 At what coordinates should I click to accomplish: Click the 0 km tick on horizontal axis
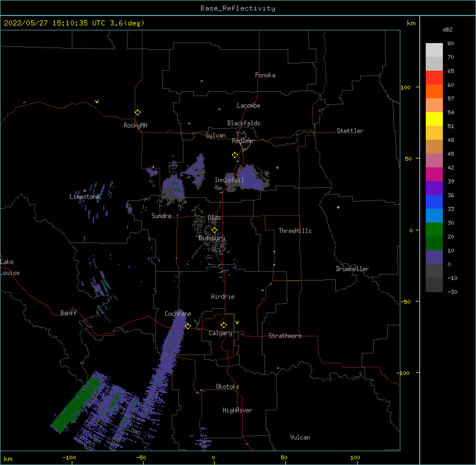point(213,457)
